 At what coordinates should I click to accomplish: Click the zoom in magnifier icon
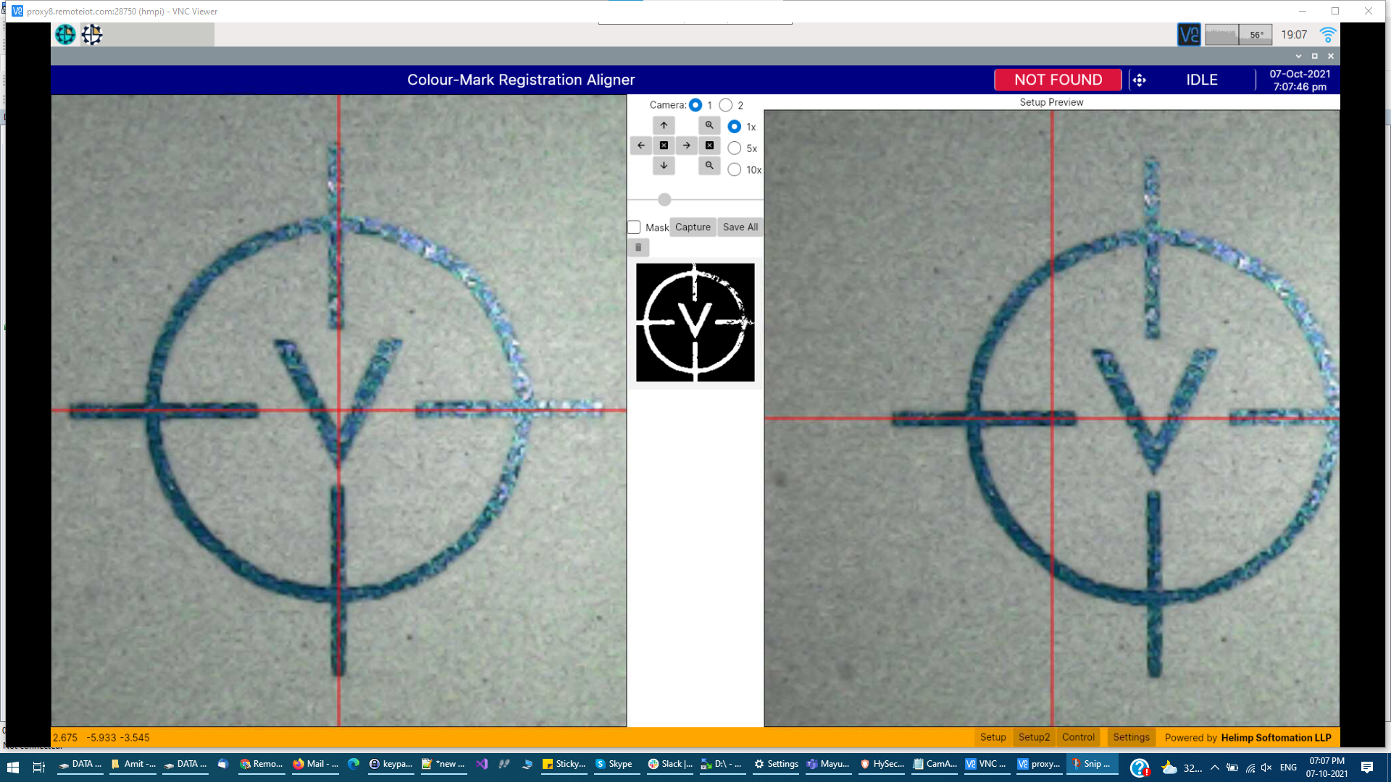709,125
